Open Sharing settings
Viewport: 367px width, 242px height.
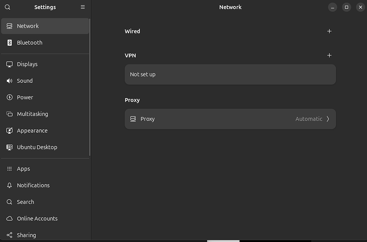(45, 235)
